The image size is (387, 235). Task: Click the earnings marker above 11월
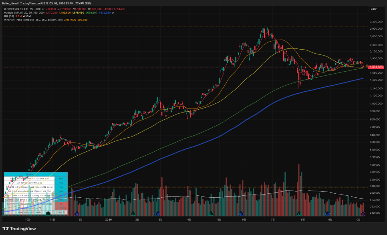pos(48,213)
